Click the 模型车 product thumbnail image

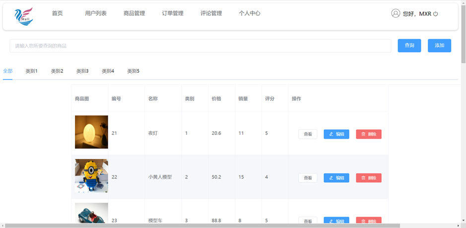pyautogui.click(x=91, y=214)
